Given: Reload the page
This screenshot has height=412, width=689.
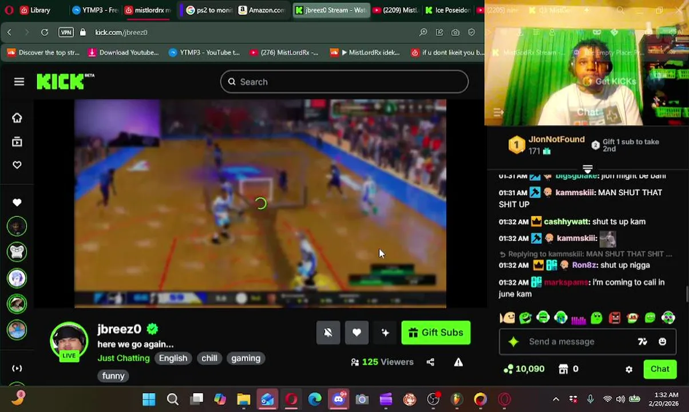Looking at the screenshot, I should point(44,33).
